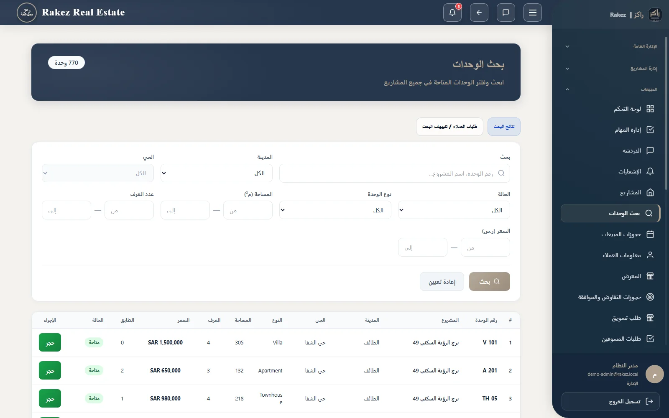Click the user avatar in sidebar footer
669x418 pixels.
coord(655,375)
